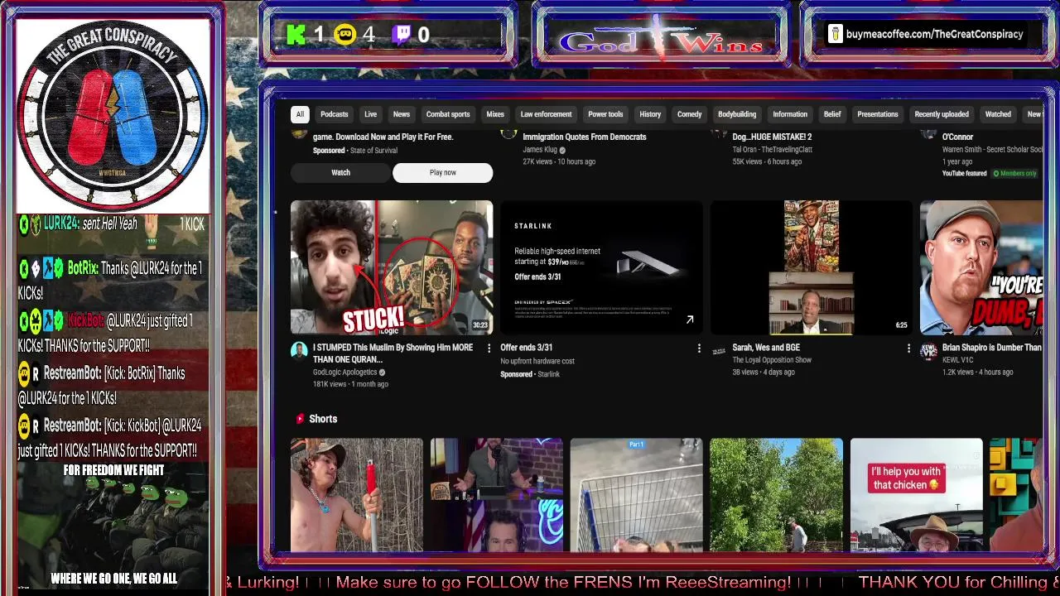Click the Kick follower count icon
This screenshot has width=1060, height=596.
296,34
